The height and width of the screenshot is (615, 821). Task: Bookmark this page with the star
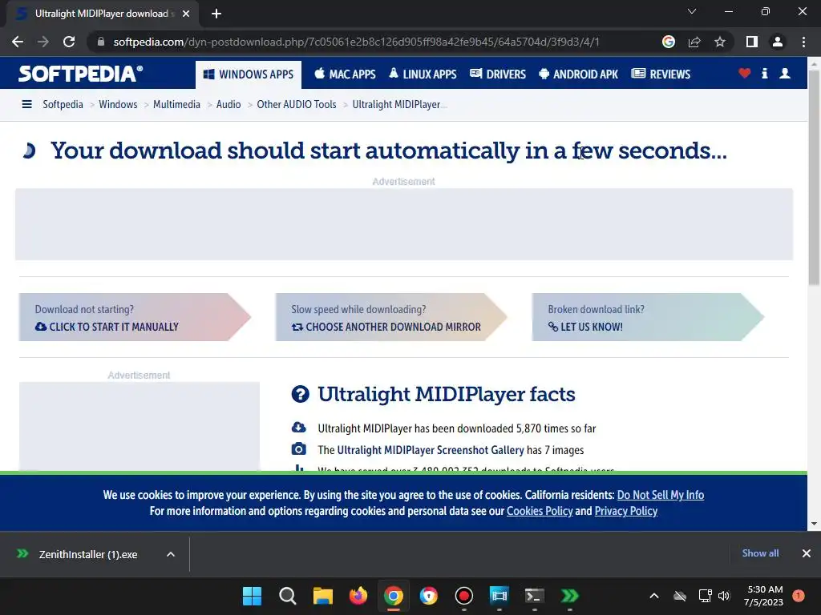[720, 42]
